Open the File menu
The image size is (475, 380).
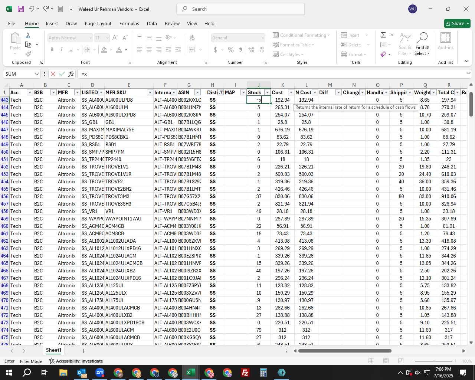coord(12,23)
